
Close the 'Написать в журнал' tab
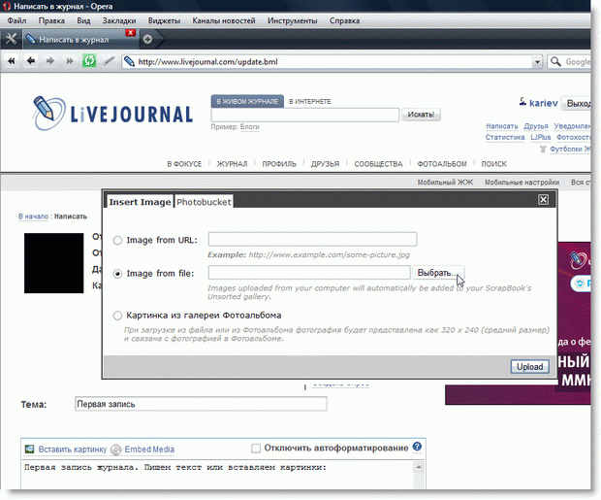[x=130, y=33]
